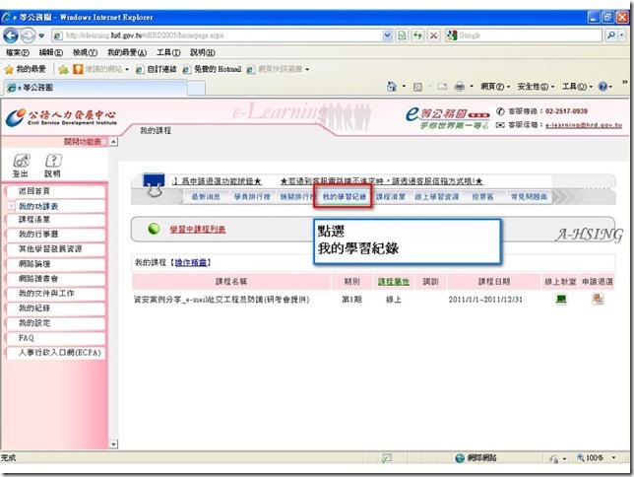Viewport: 634px width, 477px height.
Task: Expand the 我的功課表 sidebar item
Action: pyautogui.click(x=11, y=206)
